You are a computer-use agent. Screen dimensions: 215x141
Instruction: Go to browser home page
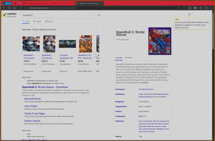point(15,8)
